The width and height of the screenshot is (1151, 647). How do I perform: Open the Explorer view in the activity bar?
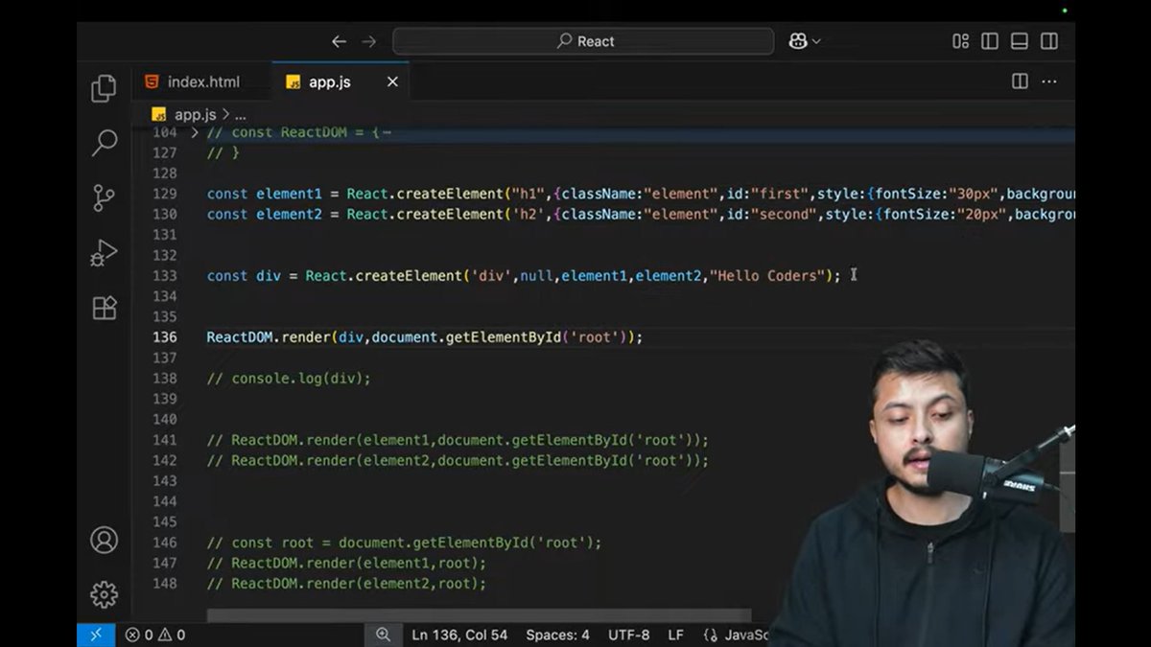point(104,86)
